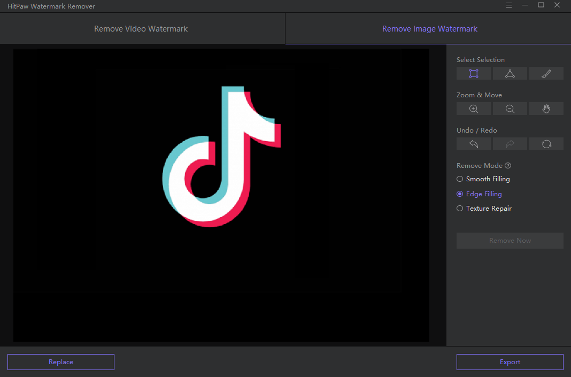Click the zoom in magnifier icon
The height and width of the screenshot is (377, 571).
473,109
